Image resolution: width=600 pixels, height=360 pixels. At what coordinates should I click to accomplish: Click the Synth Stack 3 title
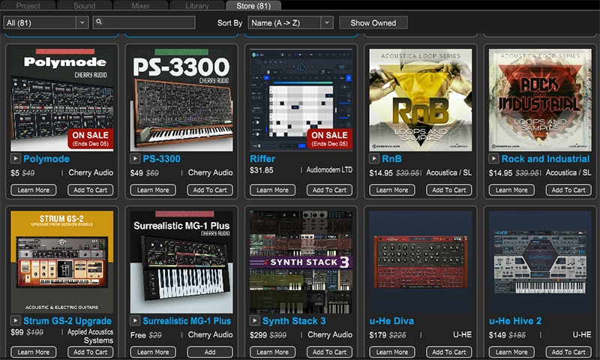point(294,321)
